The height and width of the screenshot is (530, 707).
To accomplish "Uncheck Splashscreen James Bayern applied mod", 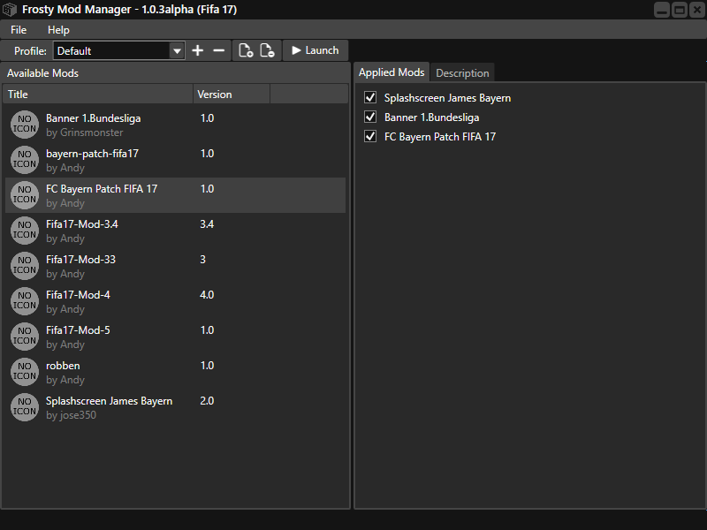I will coord(370,97).
